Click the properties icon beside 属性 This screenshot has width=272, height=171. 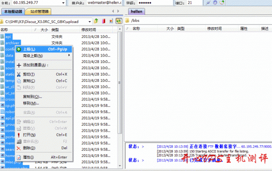19,157
